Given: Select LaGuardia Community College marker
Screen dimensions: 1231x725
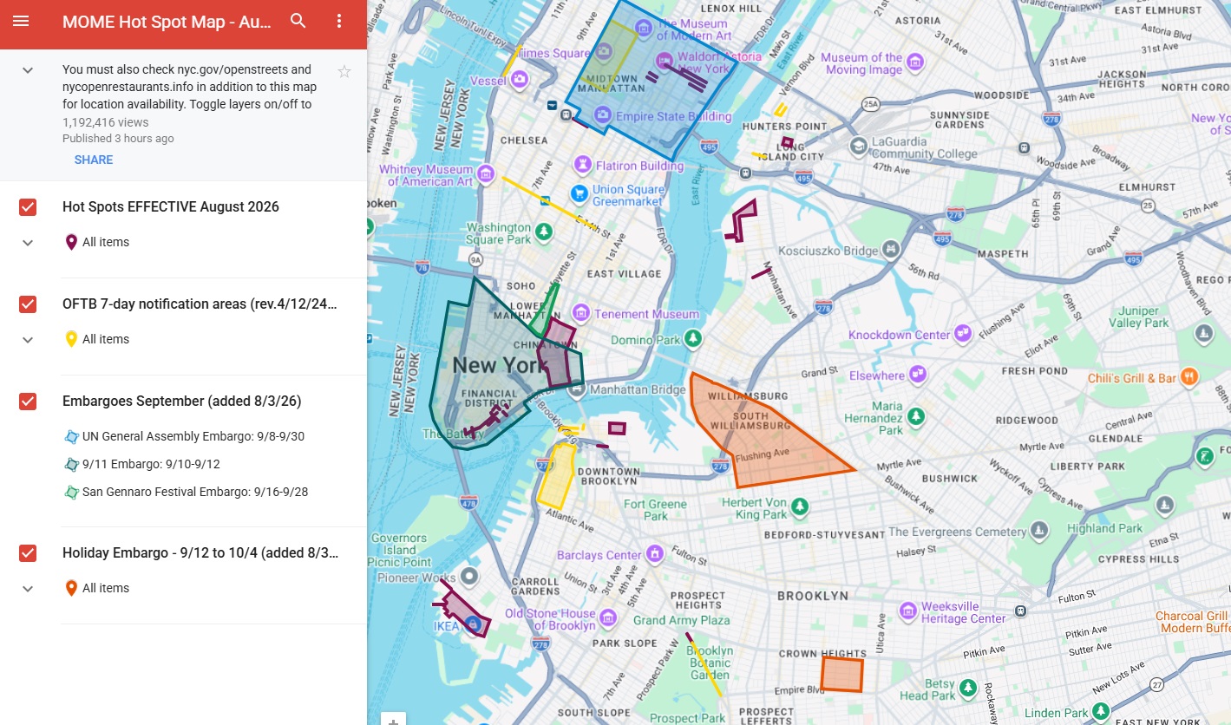Looking at the screenshot, I should (859, 146).
